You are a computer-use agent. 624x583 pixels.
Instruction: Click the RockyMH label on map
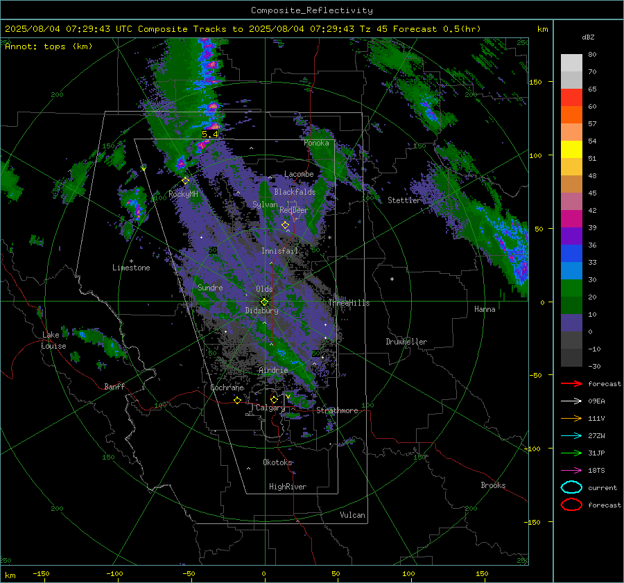[x=183, y=194]
